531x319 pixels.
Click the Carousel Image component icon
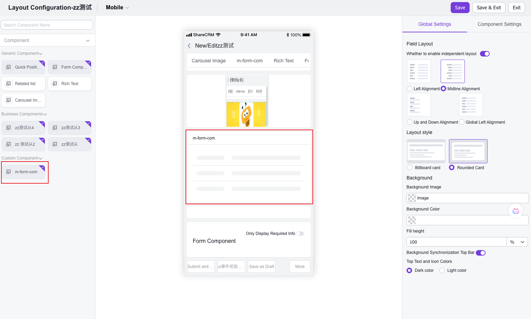pos(9,100)
